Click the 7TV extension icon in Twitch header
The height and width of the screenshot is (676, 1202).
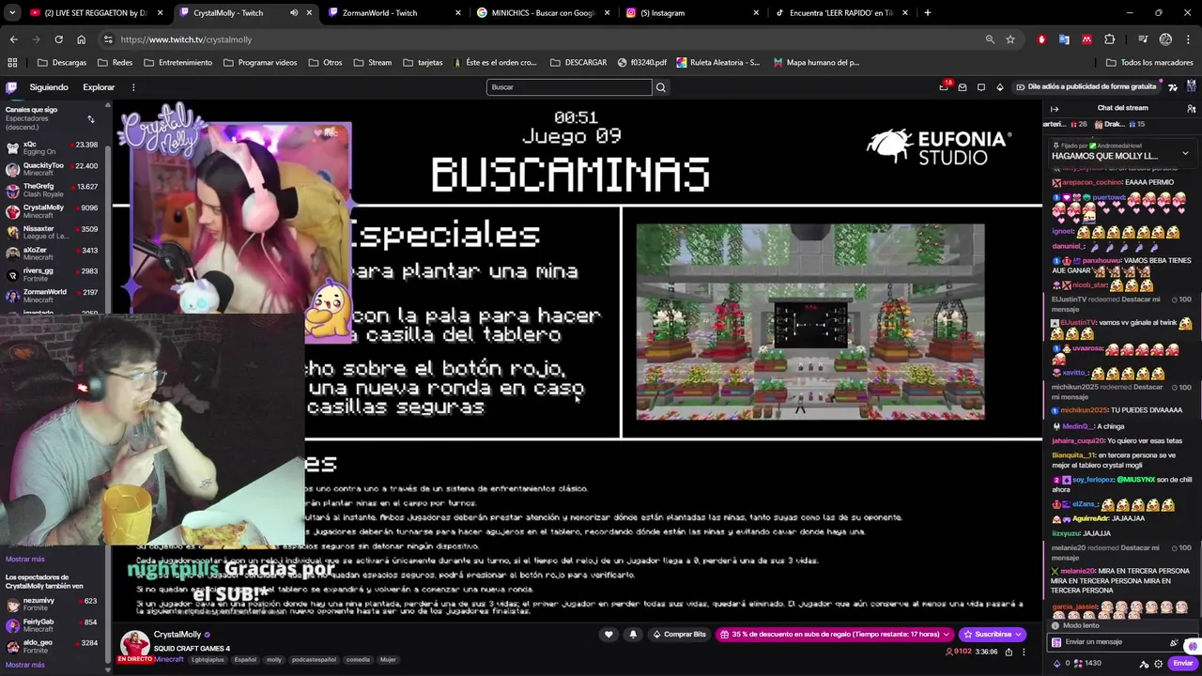click(x=1173, y=87)
